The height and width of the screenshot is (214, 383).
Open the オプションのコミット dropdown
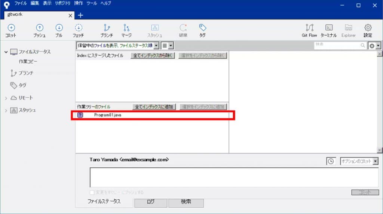pos(359,161)
